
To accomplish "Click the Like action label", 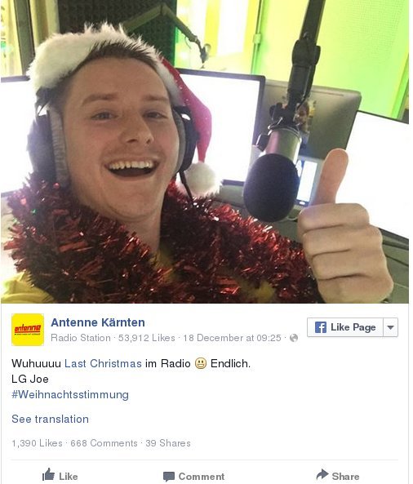I will [x=69, y=477].
